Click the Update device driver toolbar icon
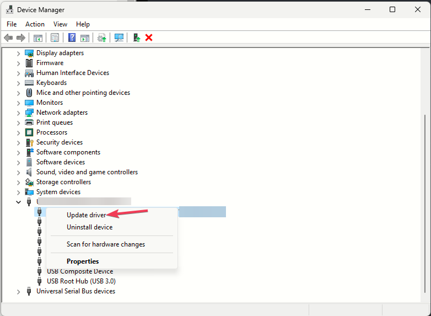The image size is (431, 316). [x=102, y=38]
